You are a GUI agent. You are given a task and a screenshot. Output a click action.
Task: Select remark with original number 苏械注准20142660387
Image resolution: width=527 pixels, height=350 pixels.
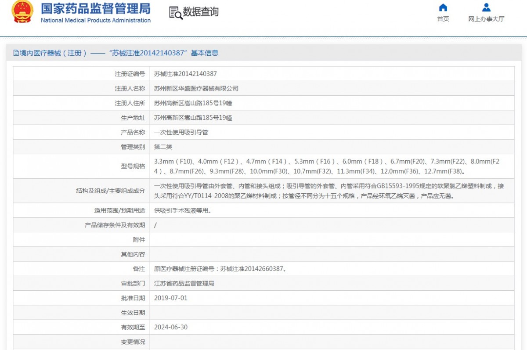pyautogui.click(x=221, y=269)
